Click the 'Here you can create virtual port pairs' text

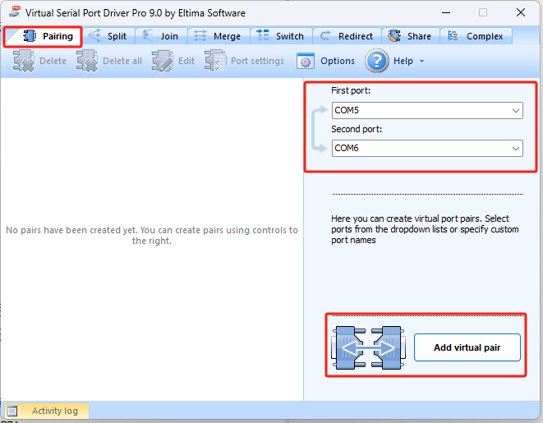tap(425, 229)
